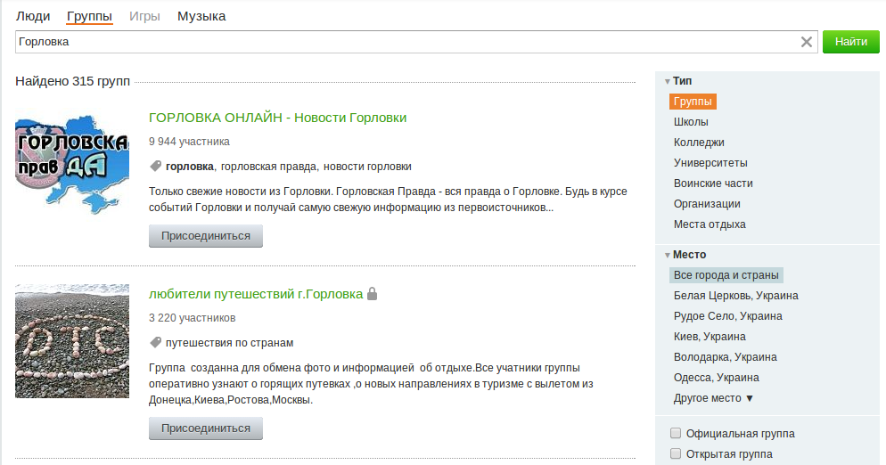Image resolution: width=886 pixels, height=465 pixels.
Task: Click the tag icon beside путешествия по странам
Action: click(x=155, y=342)
